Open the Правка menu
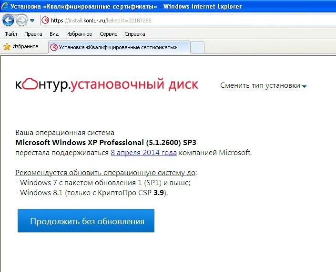The width and height of the screenshot is (336, 272). coord(33,34)
